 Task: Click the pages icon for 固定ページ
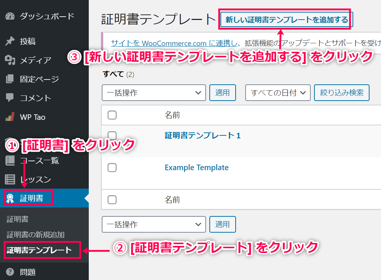[10, 79]
